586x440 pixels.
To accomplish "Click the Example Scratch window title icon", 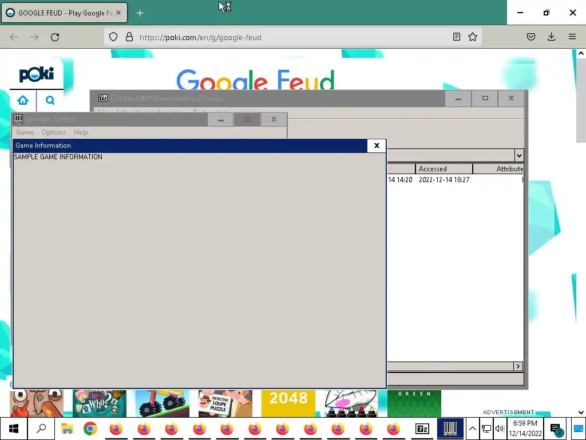I will (18, 119).
